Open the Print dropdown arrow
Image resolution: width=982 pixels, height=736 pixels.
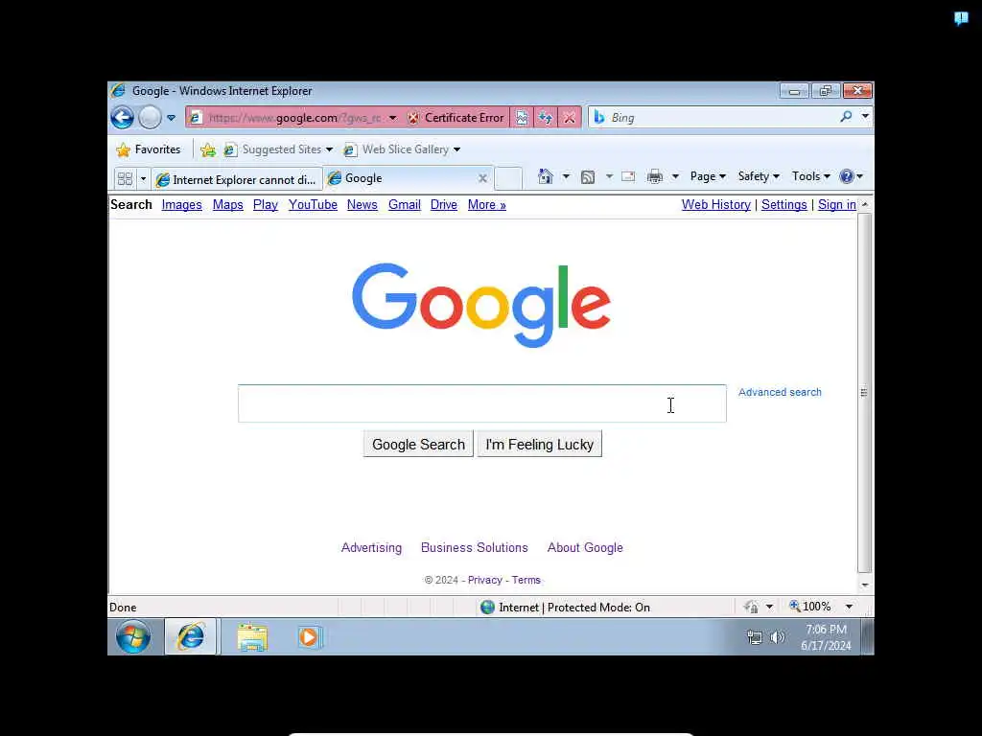click(x=675, y=176)
